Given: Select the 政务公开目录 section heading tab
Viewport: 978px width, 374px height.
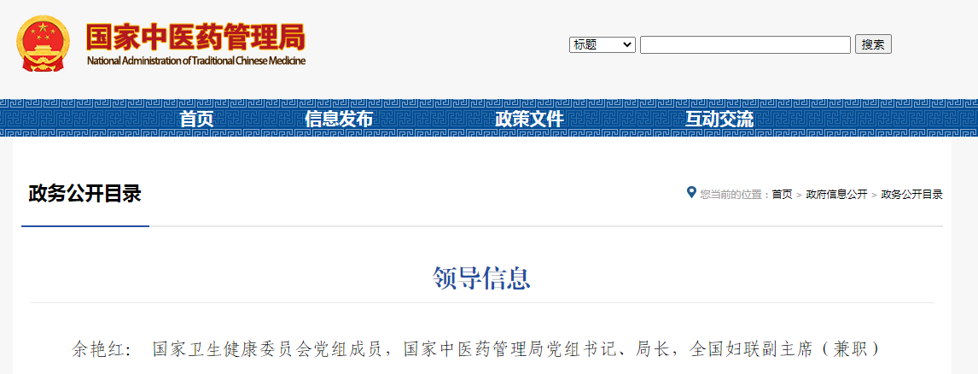Looking at the screenshot, I should 84,194.
